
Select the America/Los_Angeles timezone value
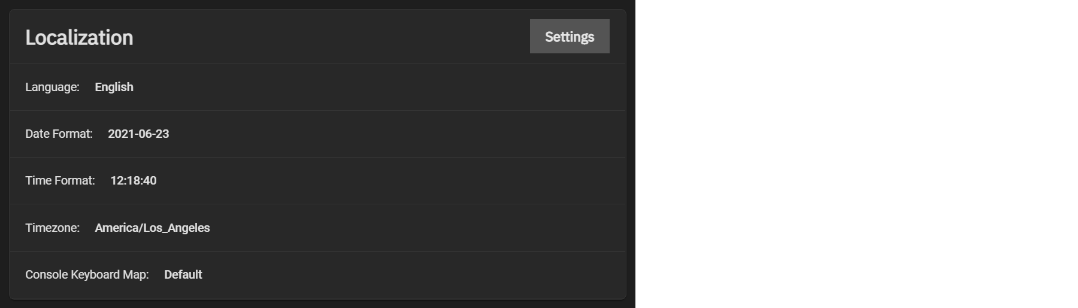tap(152, 228)
